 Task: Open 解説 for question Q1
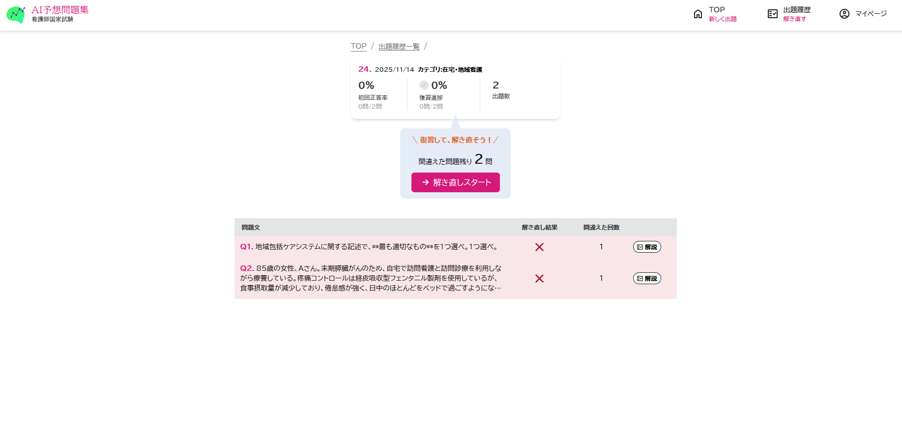tap(647, 247)
